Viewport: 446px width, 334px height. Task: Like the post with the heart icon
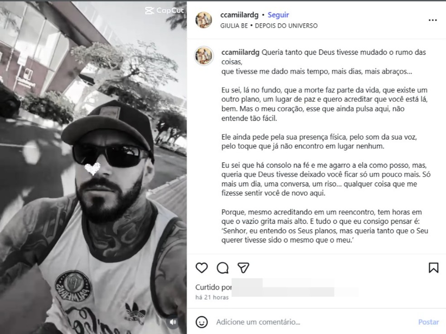[202, 268]
